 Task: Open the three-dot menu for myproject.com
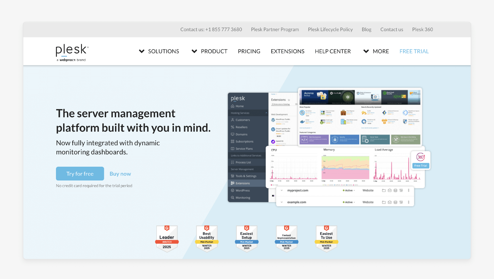(409, 190)
